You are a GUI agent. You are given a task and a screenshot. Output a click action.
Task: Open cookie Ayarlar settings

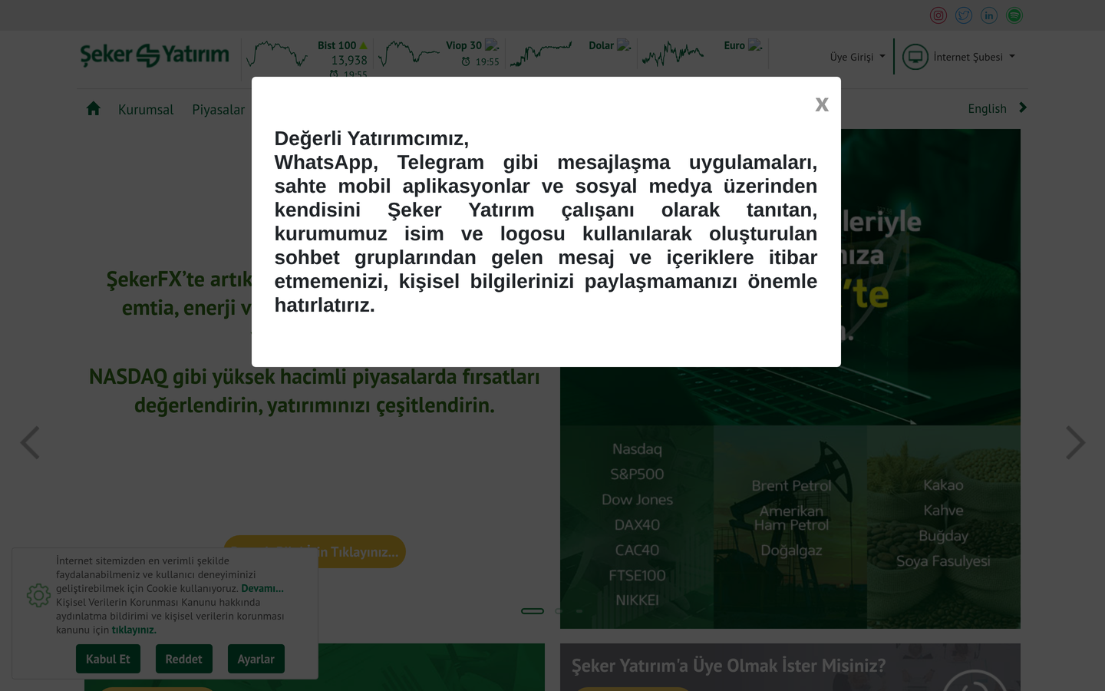click(x=256, y=659)
